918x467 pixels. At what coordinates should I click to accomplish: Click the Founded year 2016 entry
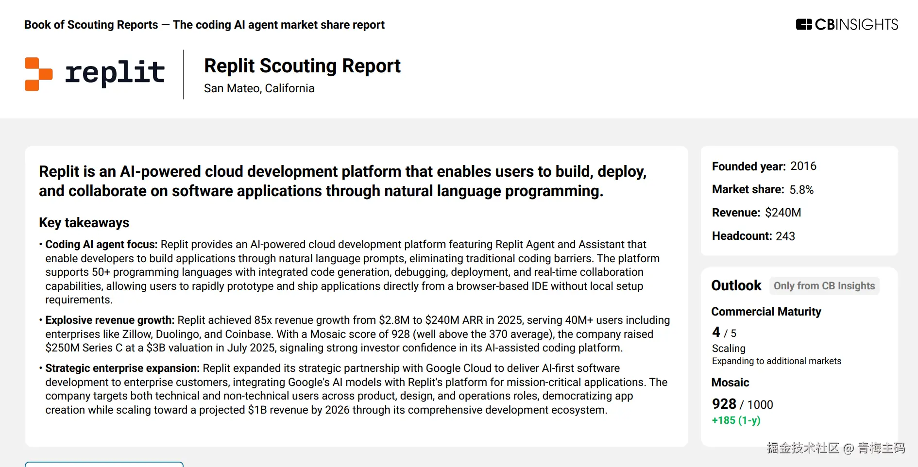pyautogui.click(x=764, y=167)
